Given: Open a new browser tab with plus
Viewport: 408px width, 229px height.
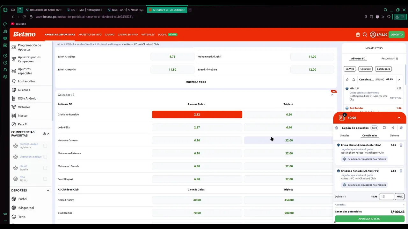Looking at the screenshot, I should click(190, 10).
